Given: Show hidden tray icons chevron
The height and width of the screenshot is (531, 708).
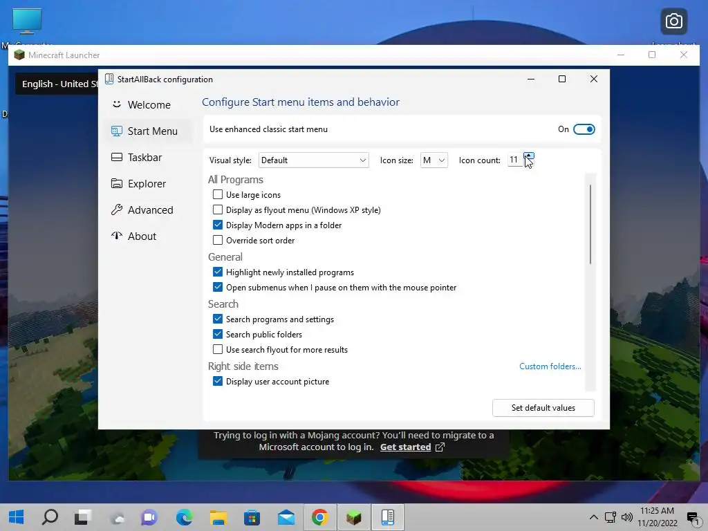Looking at the screenshot, I should click(594, 517).
